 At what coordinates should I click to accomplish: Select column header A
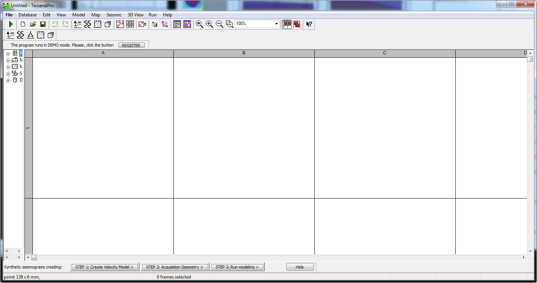pos(103,53)
